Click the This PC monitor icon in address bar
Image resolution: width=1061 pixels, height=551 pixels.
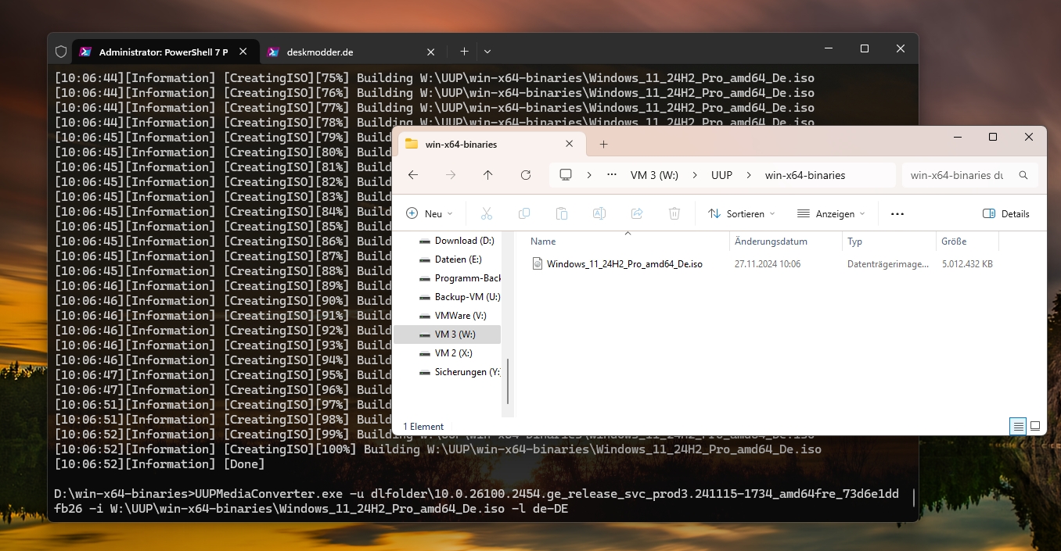click(x=566, y=175)
